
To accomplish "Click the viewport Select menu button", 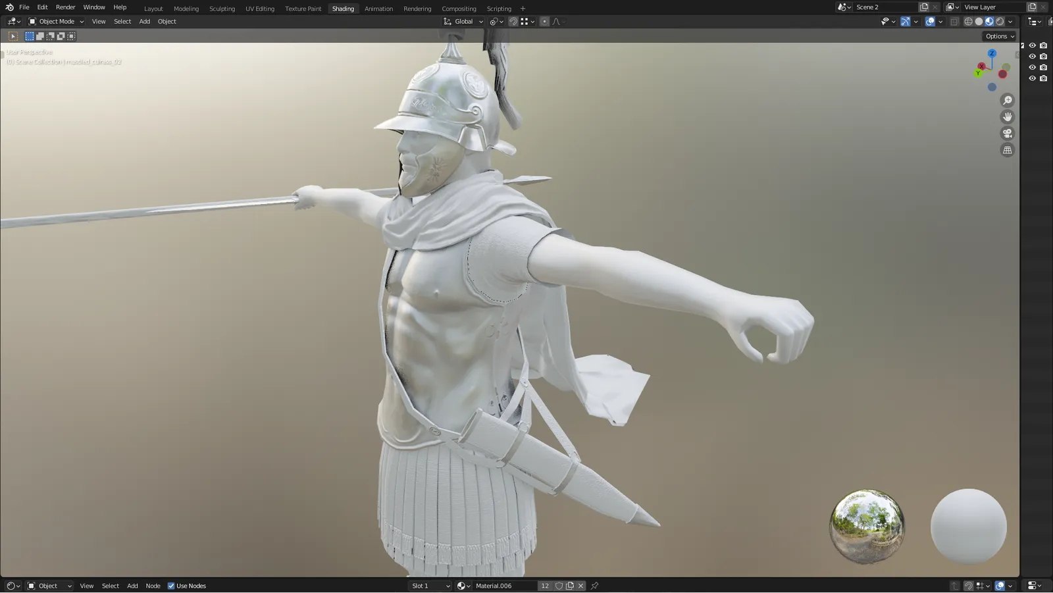I will click(x=122, y=22).
